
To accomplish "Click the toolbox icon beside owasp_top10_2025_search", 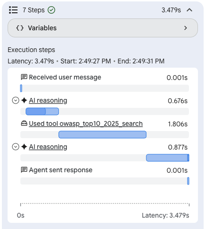I will pos(24,123).
